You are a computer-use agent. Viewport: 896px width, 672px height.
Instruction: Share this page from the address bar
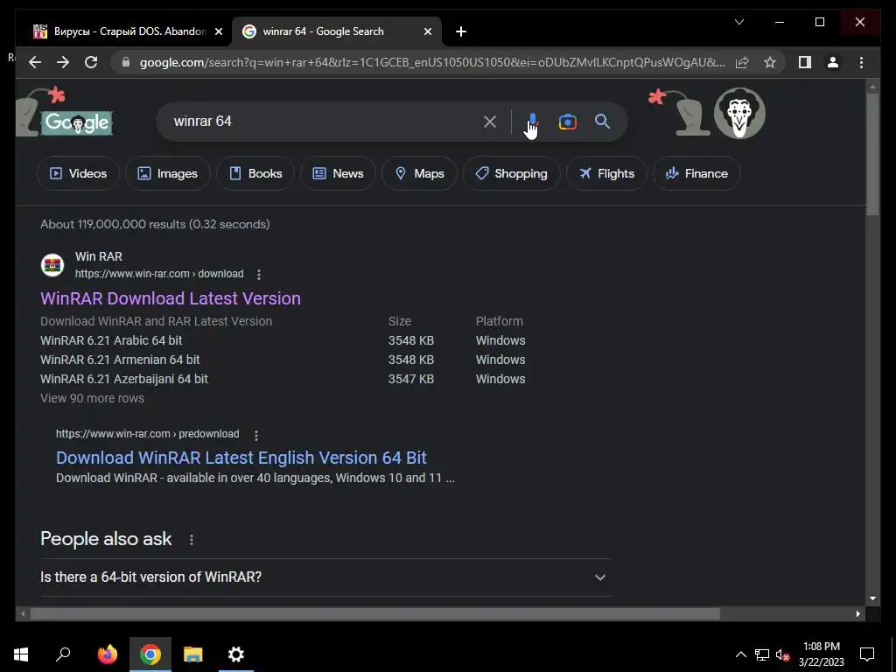click(x=742, y=62)
